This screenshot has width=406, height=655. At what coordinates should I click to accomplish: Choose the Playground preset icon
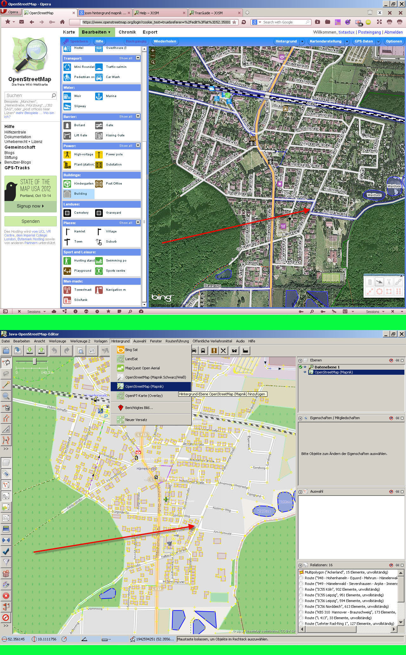pyautogui.click(x=67, y=271)
